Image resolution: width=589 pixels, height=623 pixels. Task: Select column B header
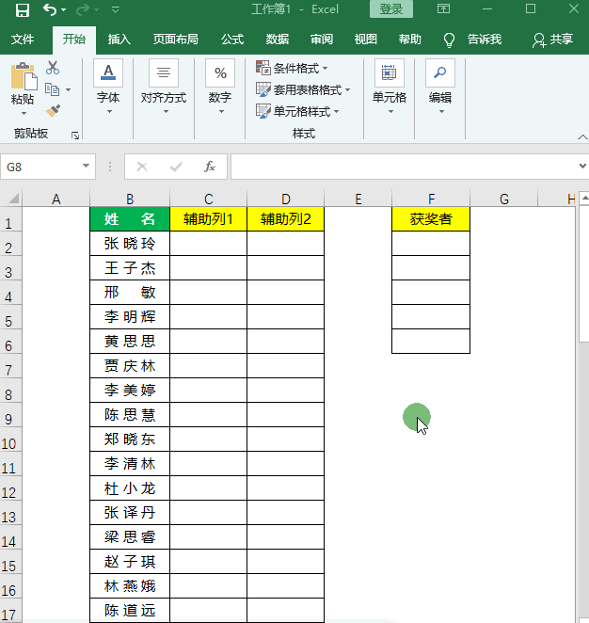click(130, 199)
